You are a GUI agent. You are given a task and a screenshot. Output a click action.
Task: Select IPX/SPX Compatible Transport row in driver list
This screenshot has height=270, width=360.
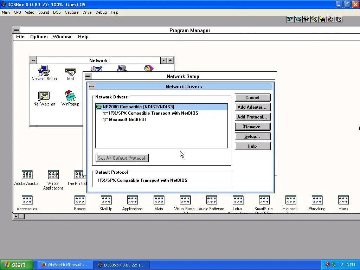(x=161, y=113)
